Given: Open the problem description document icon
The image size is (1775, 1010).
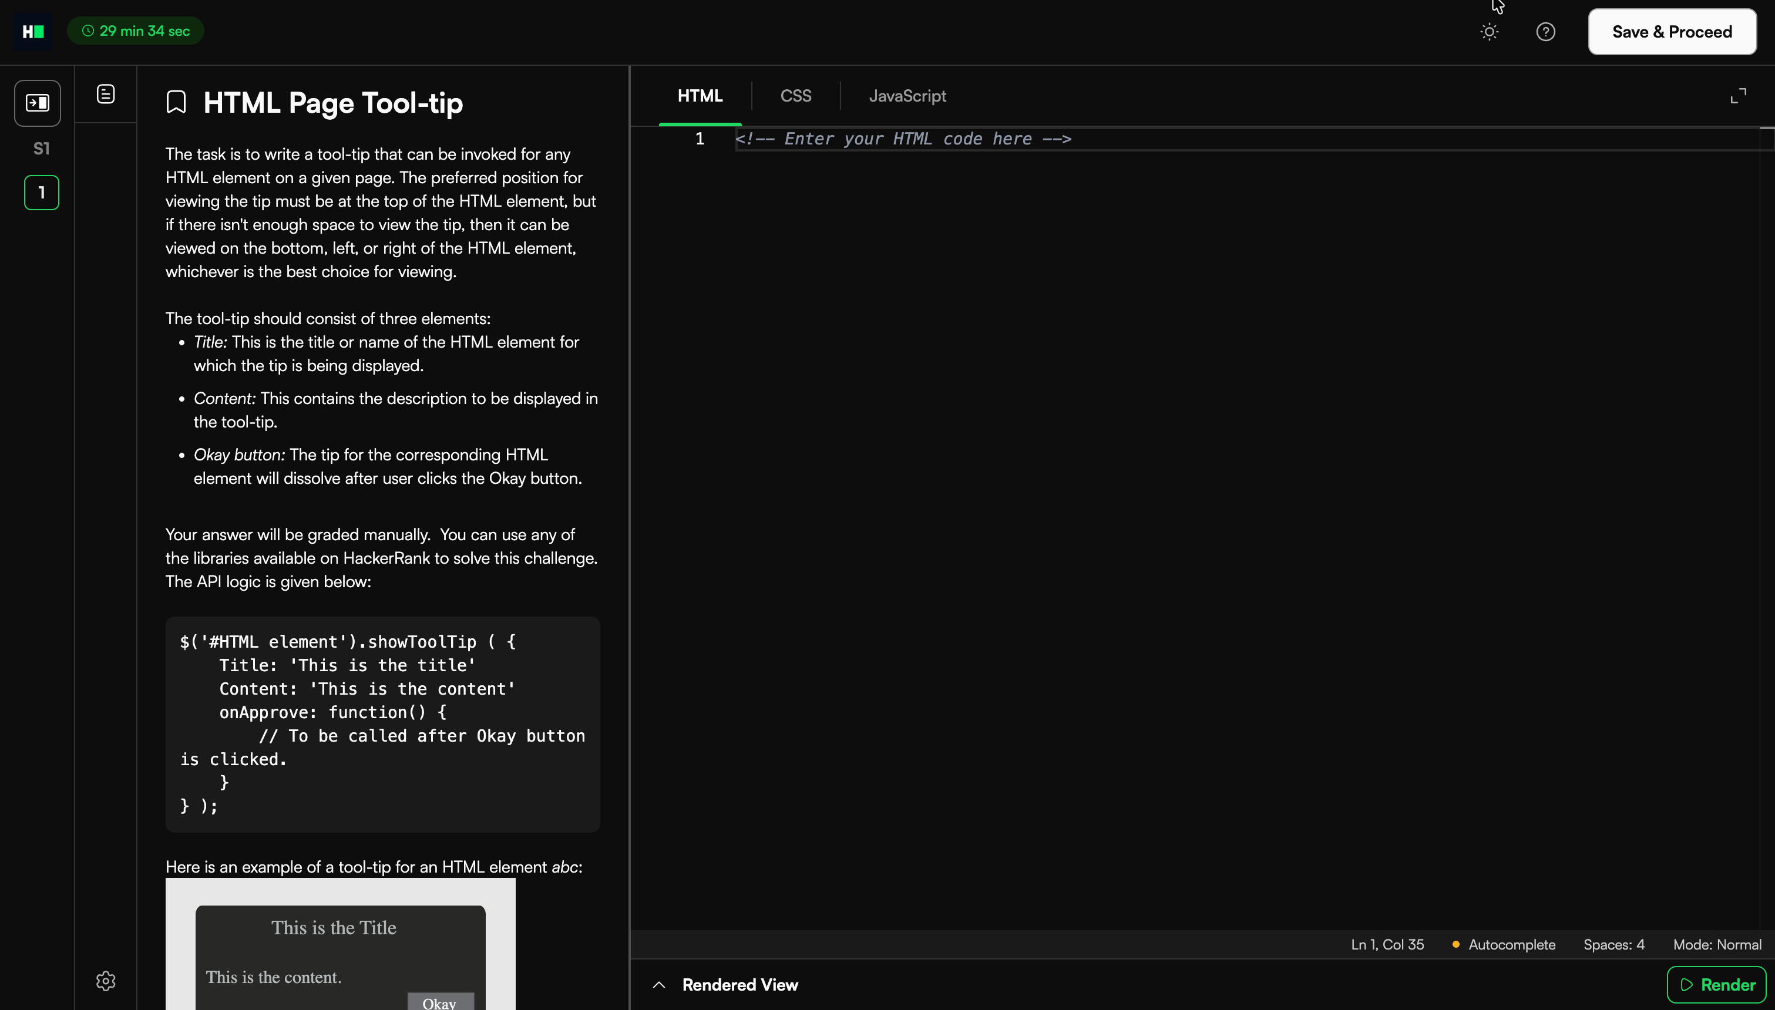Looking at the screenshot, I should pos(106,93).
